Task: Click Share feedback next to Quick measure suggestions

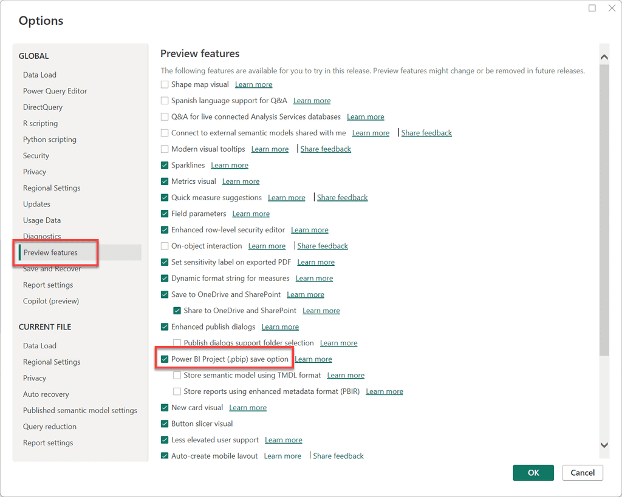Action: pos(342,197)
